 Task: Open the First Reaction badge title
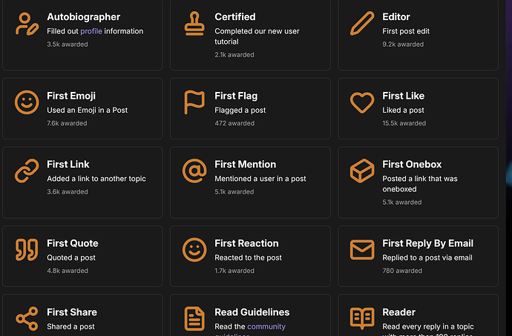(246, 243)
